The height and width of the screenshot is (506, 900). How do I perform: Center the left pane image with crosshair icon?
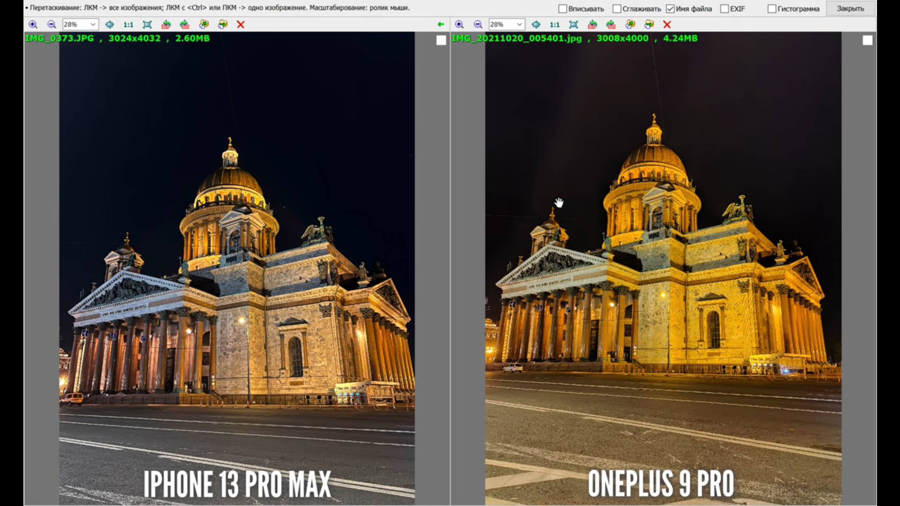pyautogui.click(x=110, y=24)
